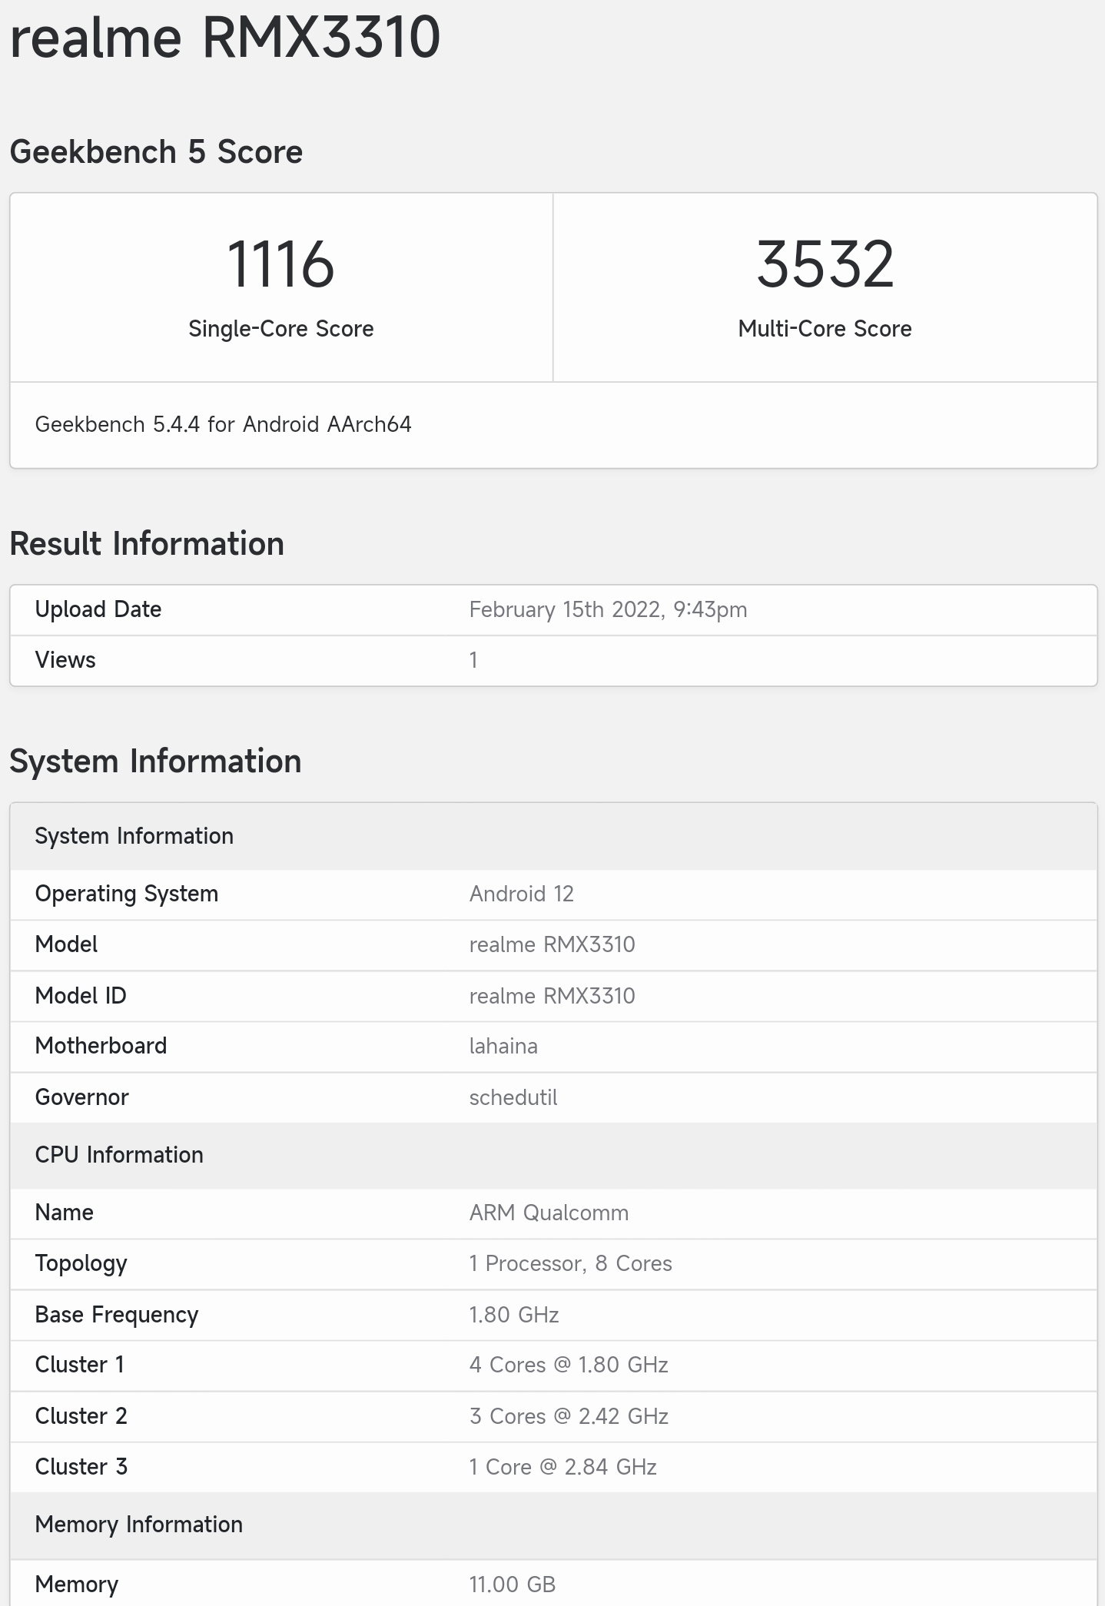Click Geekbench 5.4.4 for Android AArch64 text
Viewport: 1105px width, 1606px height.
tap(223, 425)
